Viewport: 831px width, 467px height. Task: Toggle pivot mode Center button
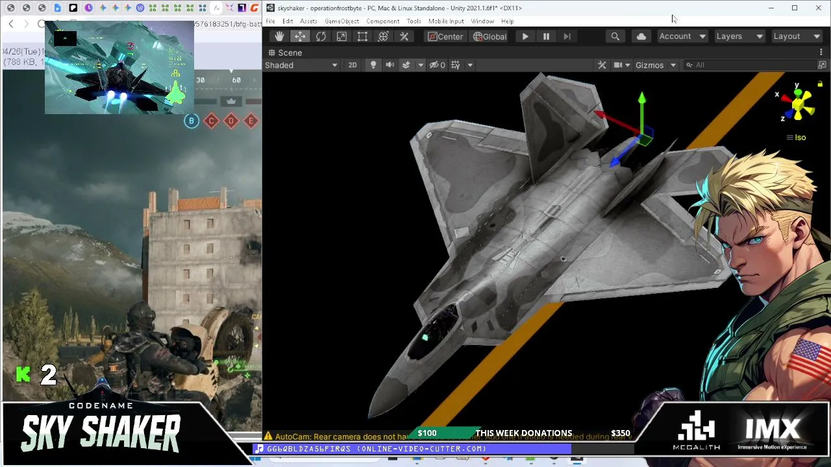point(445,36)
